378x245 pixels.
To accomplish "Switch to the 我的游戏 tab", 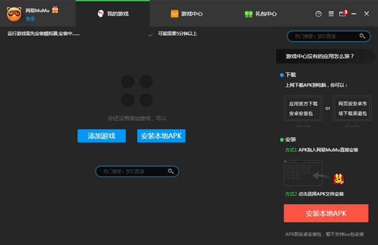I will tap(113, 14).
